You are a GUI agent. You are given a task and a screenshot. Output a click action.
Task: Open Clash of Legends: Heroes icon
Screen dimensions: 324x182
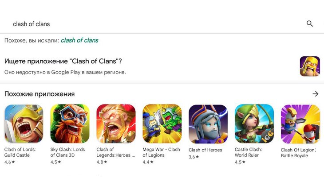116,124
